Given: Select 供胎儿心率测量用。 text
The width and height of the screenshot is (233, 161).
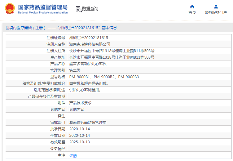Looking at the screenshot, I should click(x=85, y=90).
